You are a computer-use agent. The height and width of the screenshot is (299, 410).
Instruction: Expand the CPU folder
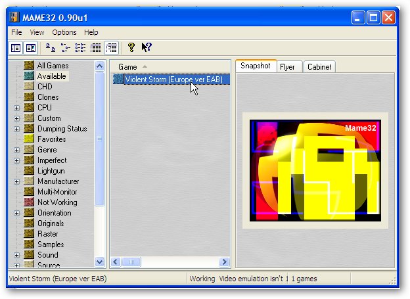click(x=16, y=108)
